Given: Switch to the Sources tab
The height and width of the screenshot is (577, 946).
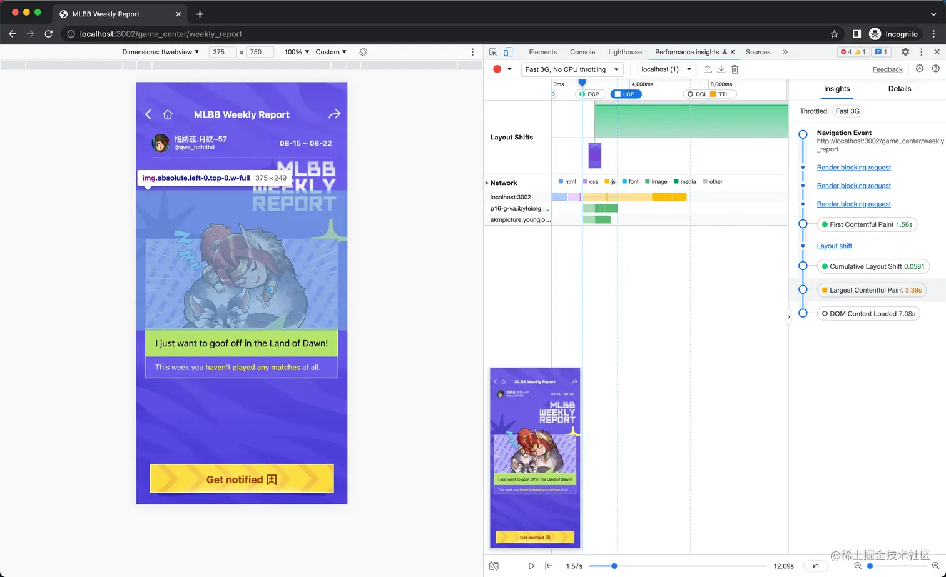Looking at the screenshot, I should tap(758, 52).
